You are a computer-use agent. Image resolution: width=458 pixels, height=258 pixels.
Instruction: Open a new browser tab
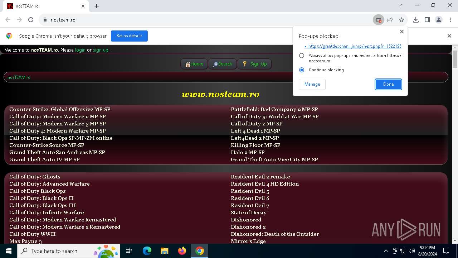click(97, 6)
